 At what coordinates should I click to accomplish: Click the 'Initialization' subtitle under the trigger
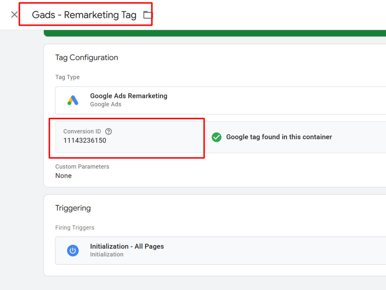tap(107, 254)
